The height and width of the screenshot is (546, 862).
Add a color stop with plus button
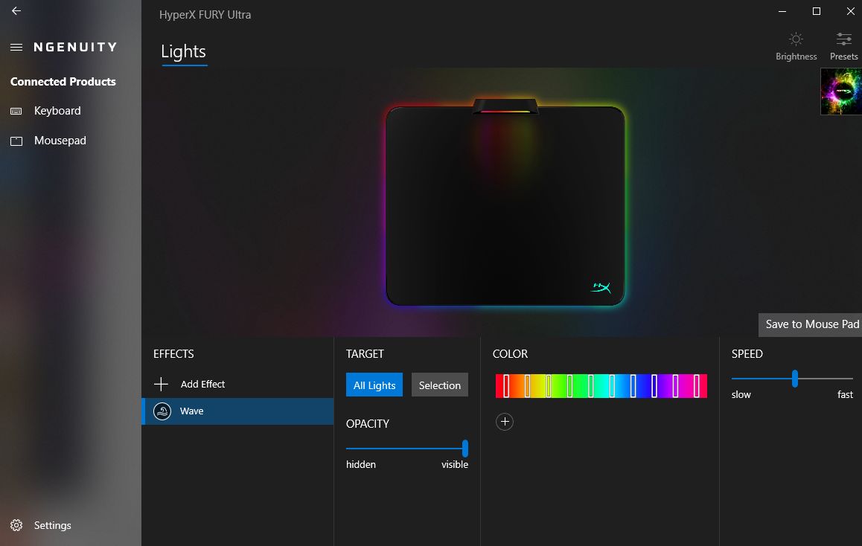tap(505, 422)
